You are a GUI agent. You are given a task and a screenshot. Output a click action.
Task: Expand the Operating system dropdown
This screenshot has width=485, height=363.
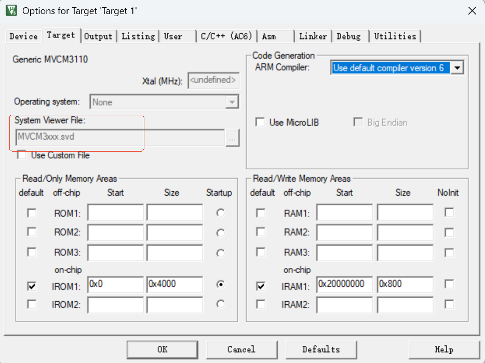click(x=232, y=102)
